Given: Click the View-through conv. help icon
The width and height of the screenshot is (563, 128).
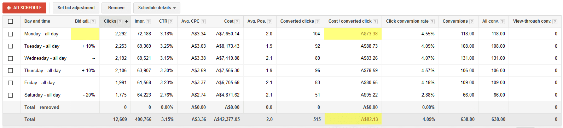Looking at the screenshot, I should tap(555, 22).
